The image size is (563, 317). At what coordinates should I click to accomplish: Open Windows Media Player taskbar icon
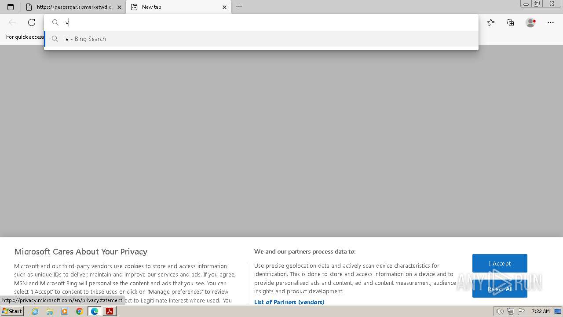(65, 311)
